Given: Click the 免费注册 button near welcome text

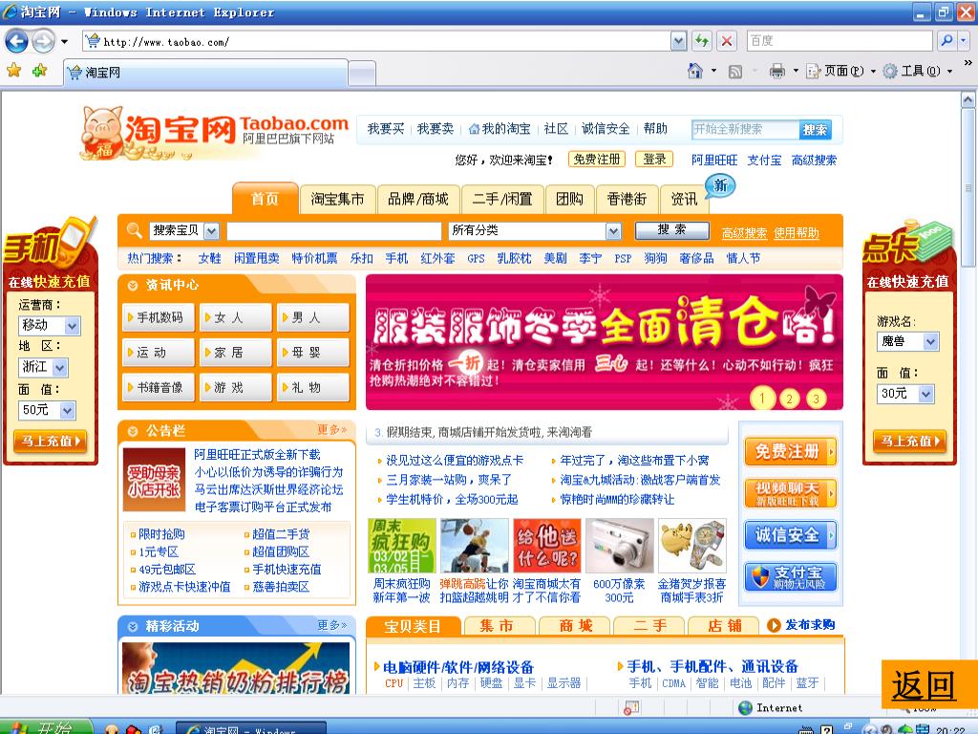Looking at the screenshot, I should tap(597, 160).
